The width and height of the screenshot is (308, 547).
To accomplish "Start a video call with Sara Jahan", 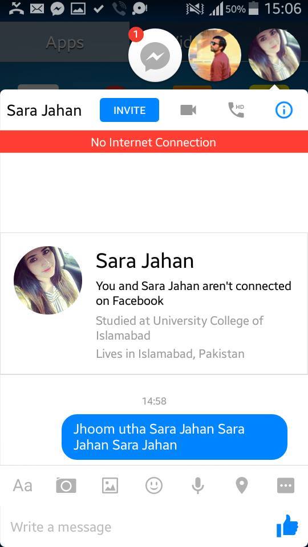I will coord(188,110).
